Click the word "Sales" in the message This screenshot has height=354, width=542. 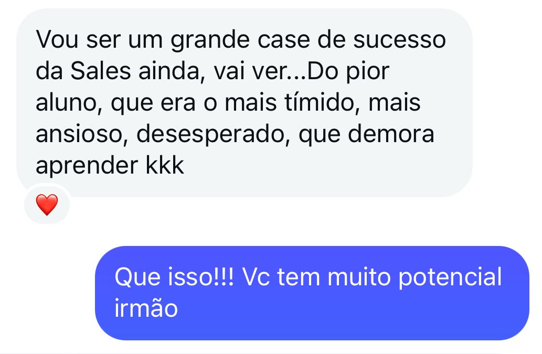click(x=101, y=71)
